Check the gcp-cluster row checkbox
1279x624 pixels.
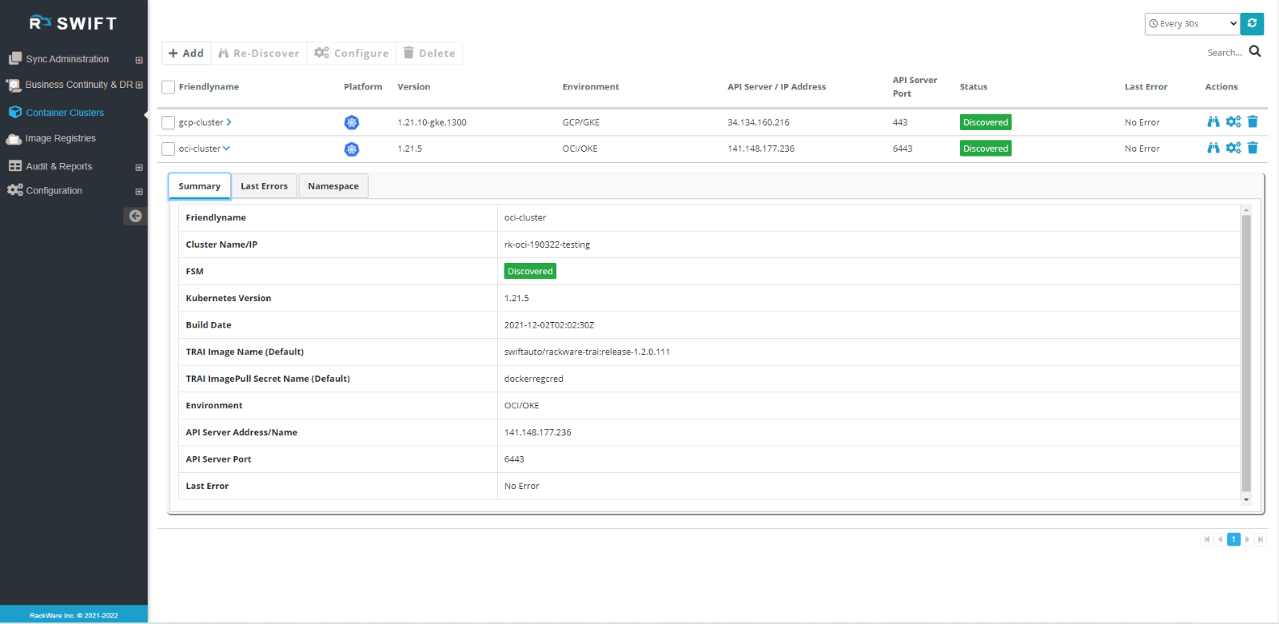click(168, 122)
